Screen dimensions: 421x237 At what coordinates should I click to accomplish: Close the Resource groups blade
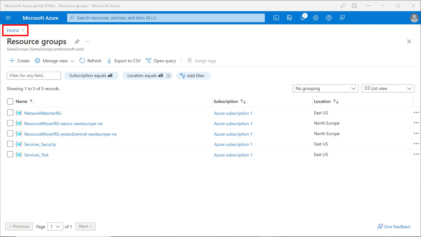pyautogui.click(x=409, y=42)
